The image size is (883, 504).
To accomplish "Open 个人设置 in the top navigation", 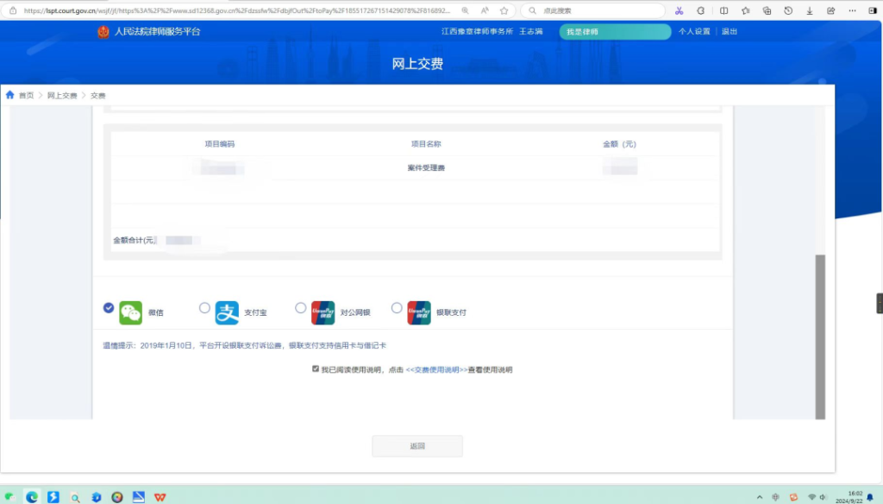I will (695, 31).
